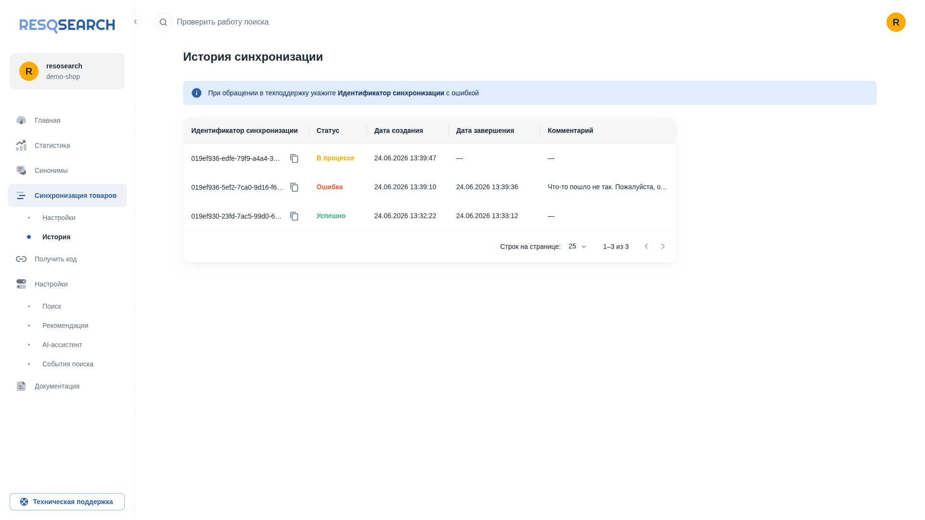Image resolution: width=925 pixels, height=520 pixels.
Task: Click creation date 24.06.2026 13:39:10
Action: (405, 187)
